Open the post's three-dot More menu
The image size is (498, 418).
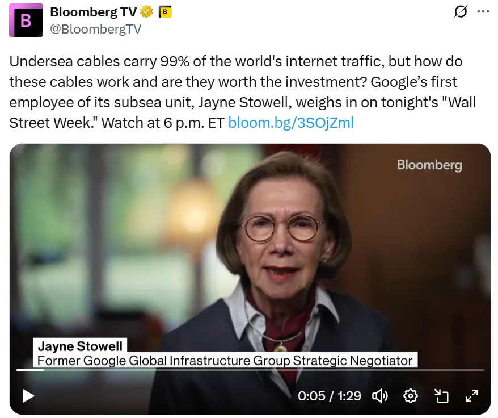483,11
